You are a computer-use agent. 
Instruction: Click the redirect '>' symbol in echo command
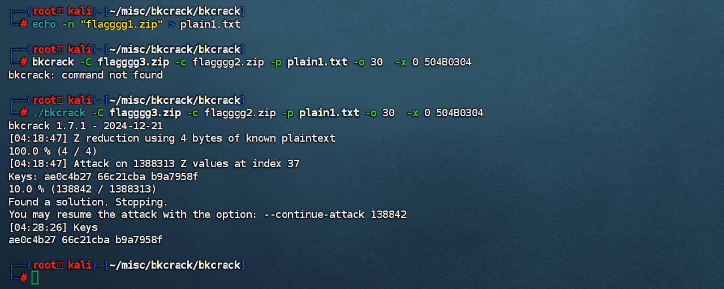coord(171,24)
